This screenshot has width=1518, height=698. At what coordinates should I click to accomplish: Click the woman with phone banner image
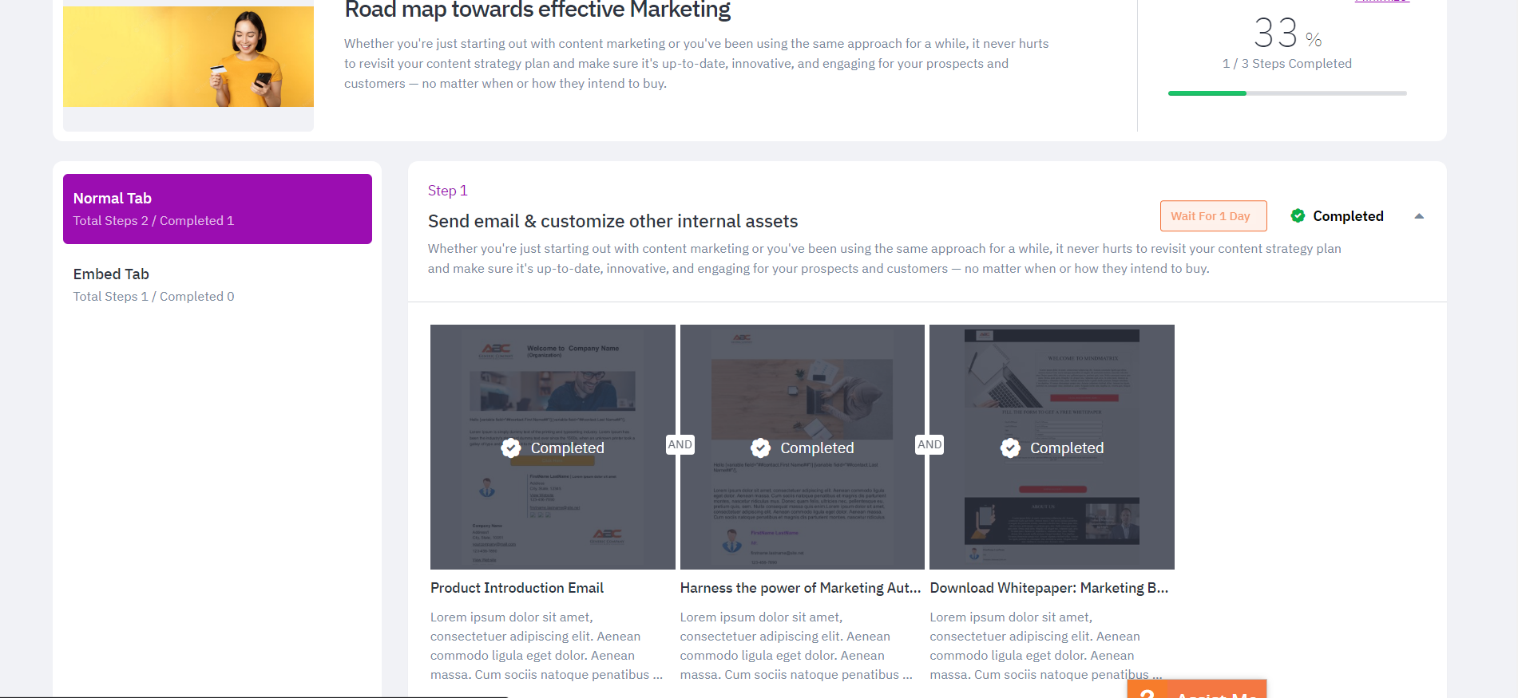coord(188,57)
